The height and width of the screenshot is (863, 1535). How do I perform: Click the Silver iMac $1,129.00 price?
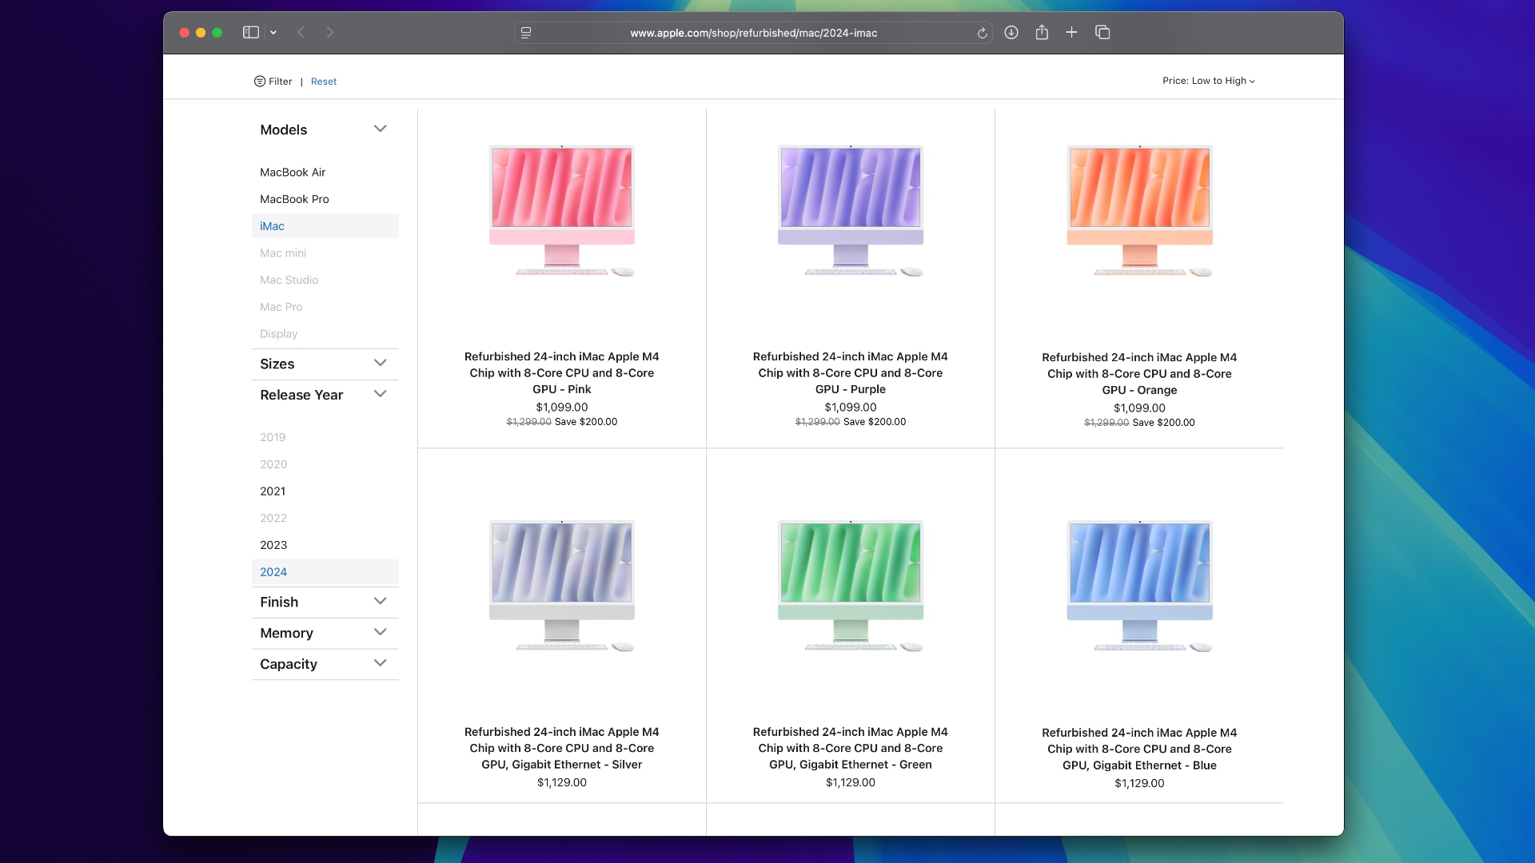(x=562, y=783)
